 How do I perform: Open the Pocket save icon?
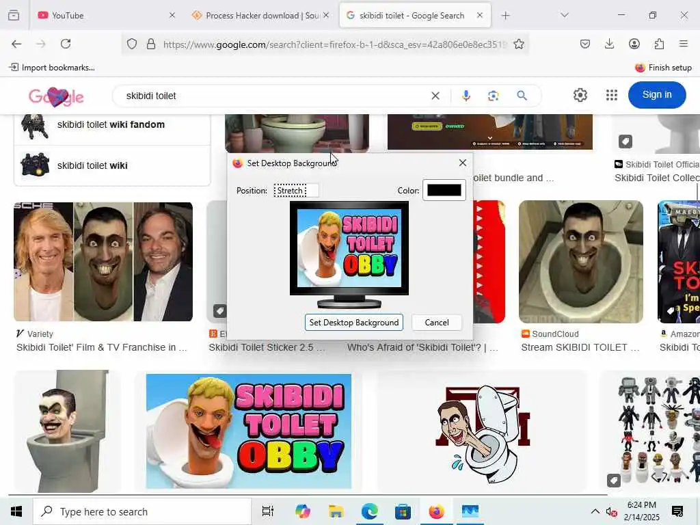coord(585,44)
